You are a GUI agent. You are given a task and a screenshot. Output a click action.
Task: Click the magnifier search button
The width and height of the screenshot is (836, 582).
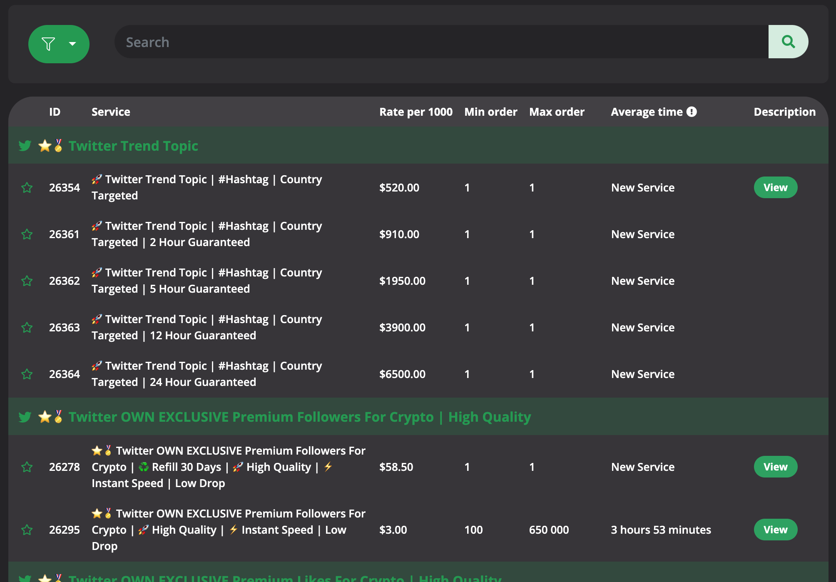788,42
